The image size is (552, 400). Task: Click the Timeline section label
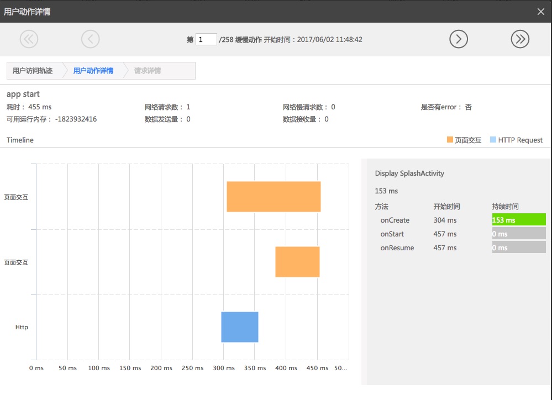pos(20,140)
